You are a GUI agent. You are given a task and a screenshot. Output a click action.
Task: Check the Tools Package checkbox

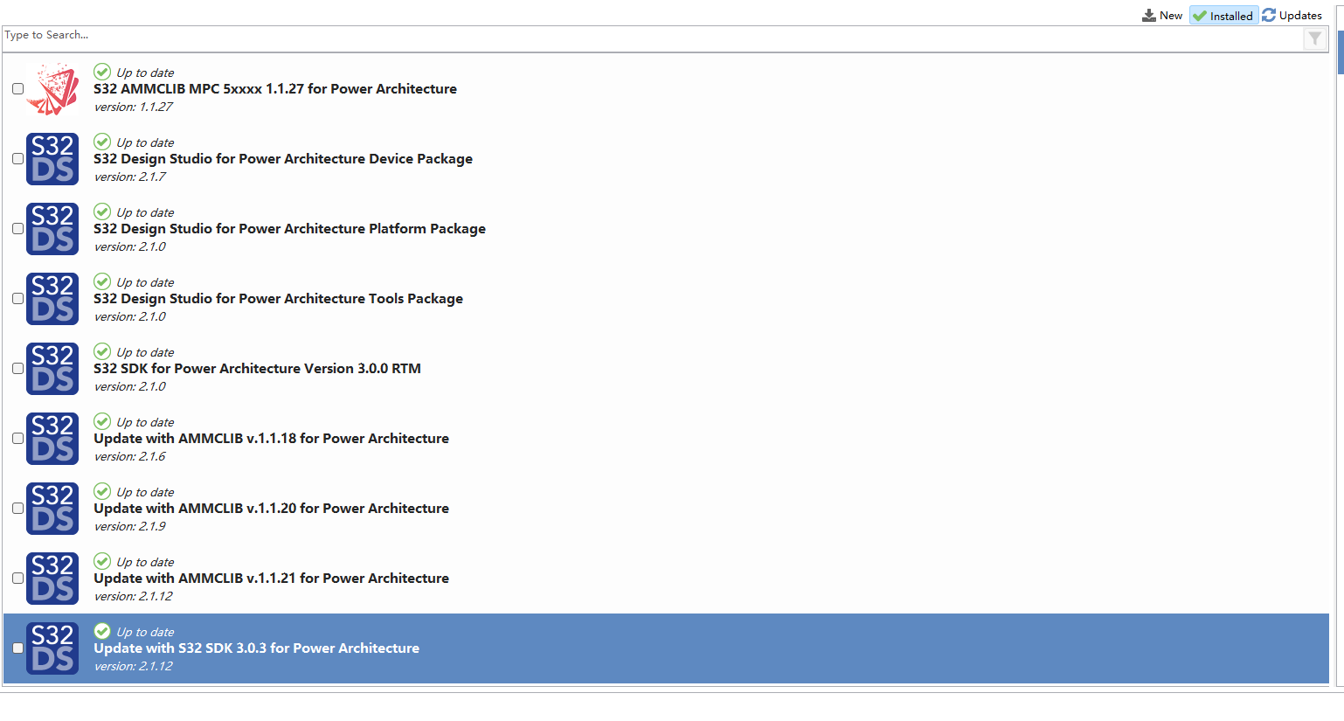tap(17, 299)
